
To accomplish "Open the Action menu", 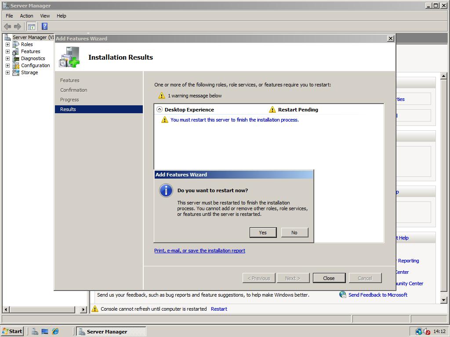I will (x=26, y=16).
